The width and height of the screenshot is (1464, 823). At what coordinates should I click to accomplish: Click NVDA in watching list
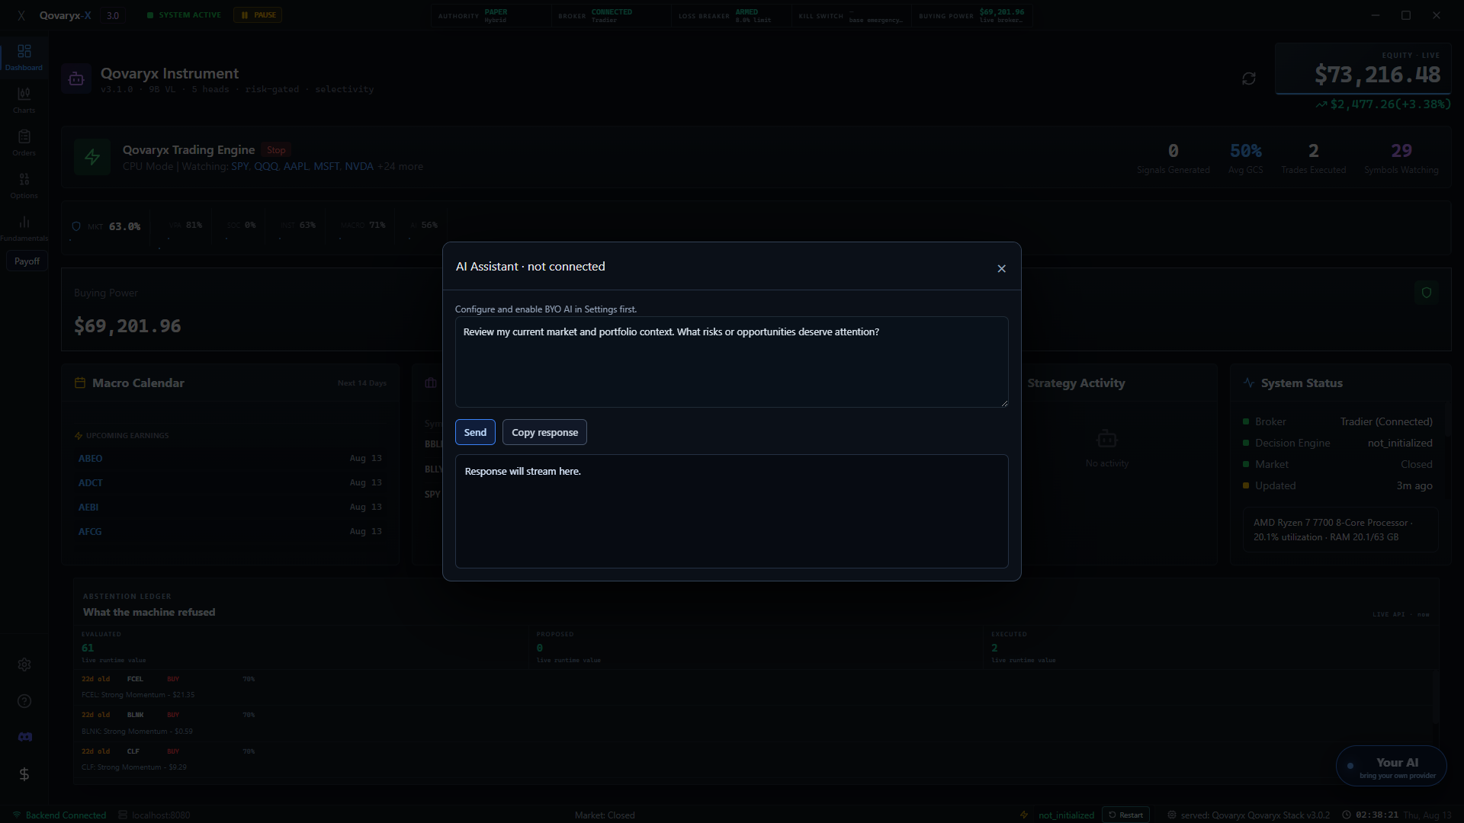coord(358,166)
